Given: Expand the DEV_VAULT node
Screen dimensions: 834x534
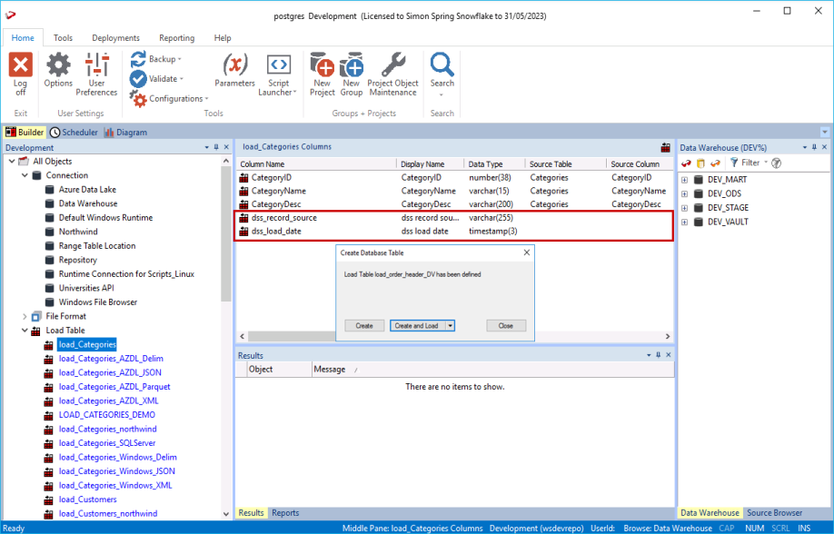Looking at the screenshot, I should tap(684, 222).
